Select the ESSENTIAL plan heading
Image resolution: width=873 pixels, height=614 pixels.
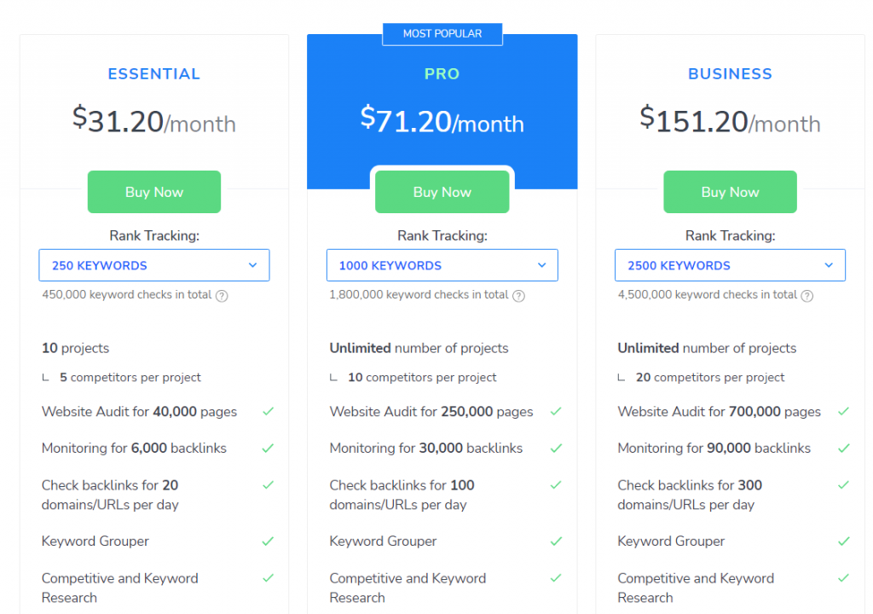pyautogui.click(x=153, y=74)
